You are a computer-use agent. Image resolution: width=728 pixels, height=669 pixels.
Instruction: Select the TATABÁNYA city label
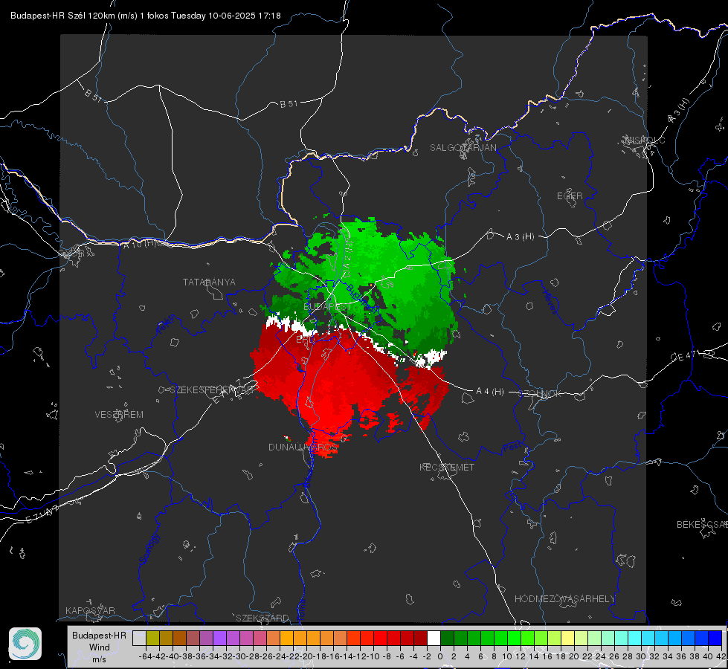[209, 282]
